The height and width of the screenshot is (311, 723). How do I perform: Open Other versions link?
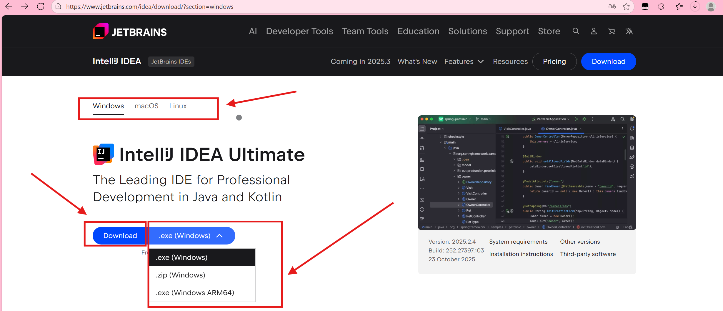pos(580,242)
